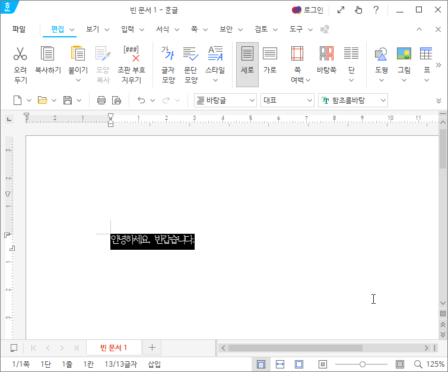Click the document list icon beside tab navigation
This screenshot has height=372, width=448.
click(x=14, y=348)
